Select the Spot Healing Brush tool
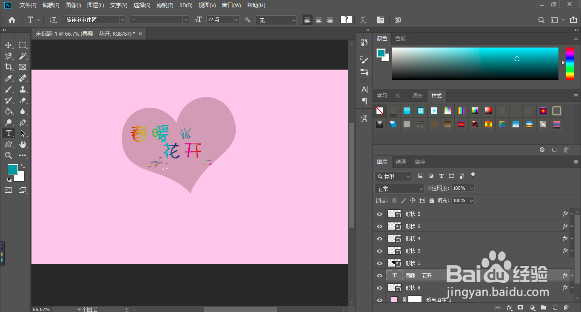 [x=23, y=78]
